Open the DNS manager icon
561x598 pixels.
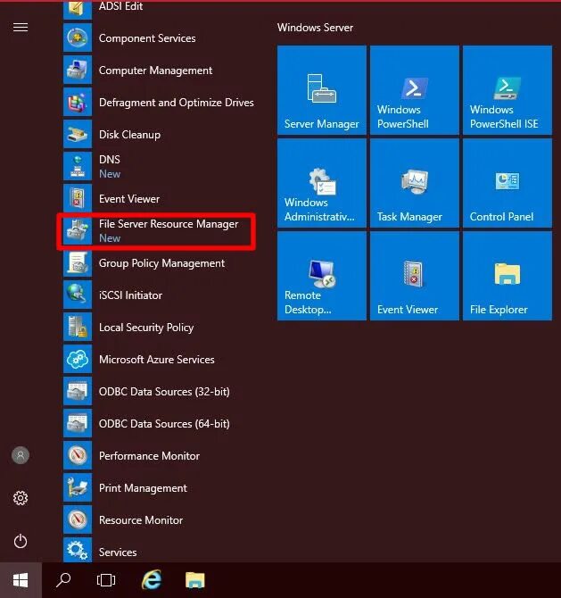[x=78, y=166]
